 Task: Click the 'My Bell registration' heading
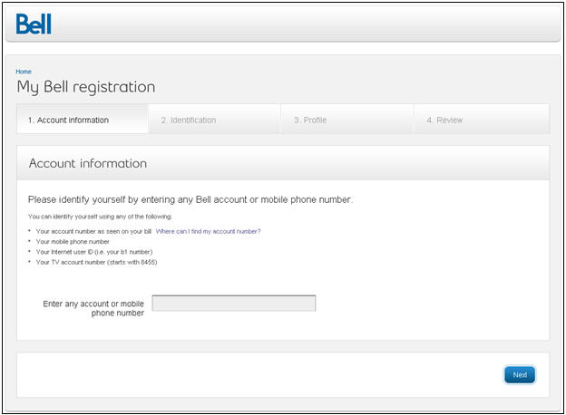86,87
